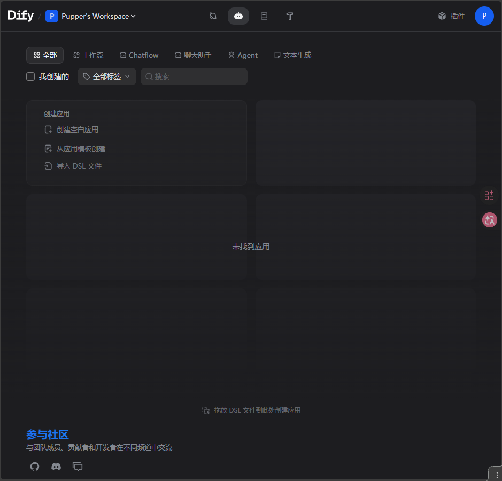This screenshot has height=481, width=502.
Task: Open the Knowledge book icon in top navigation
Action: (x=264, y=16)
